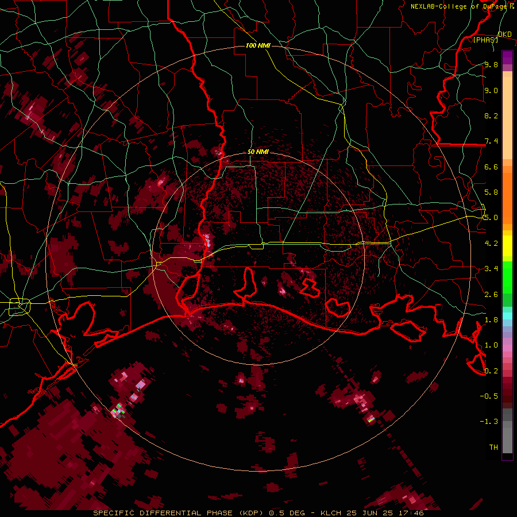Click the 9.8 value on the color scale
This screenshot has height=517, width=517.
coord(491,64)
